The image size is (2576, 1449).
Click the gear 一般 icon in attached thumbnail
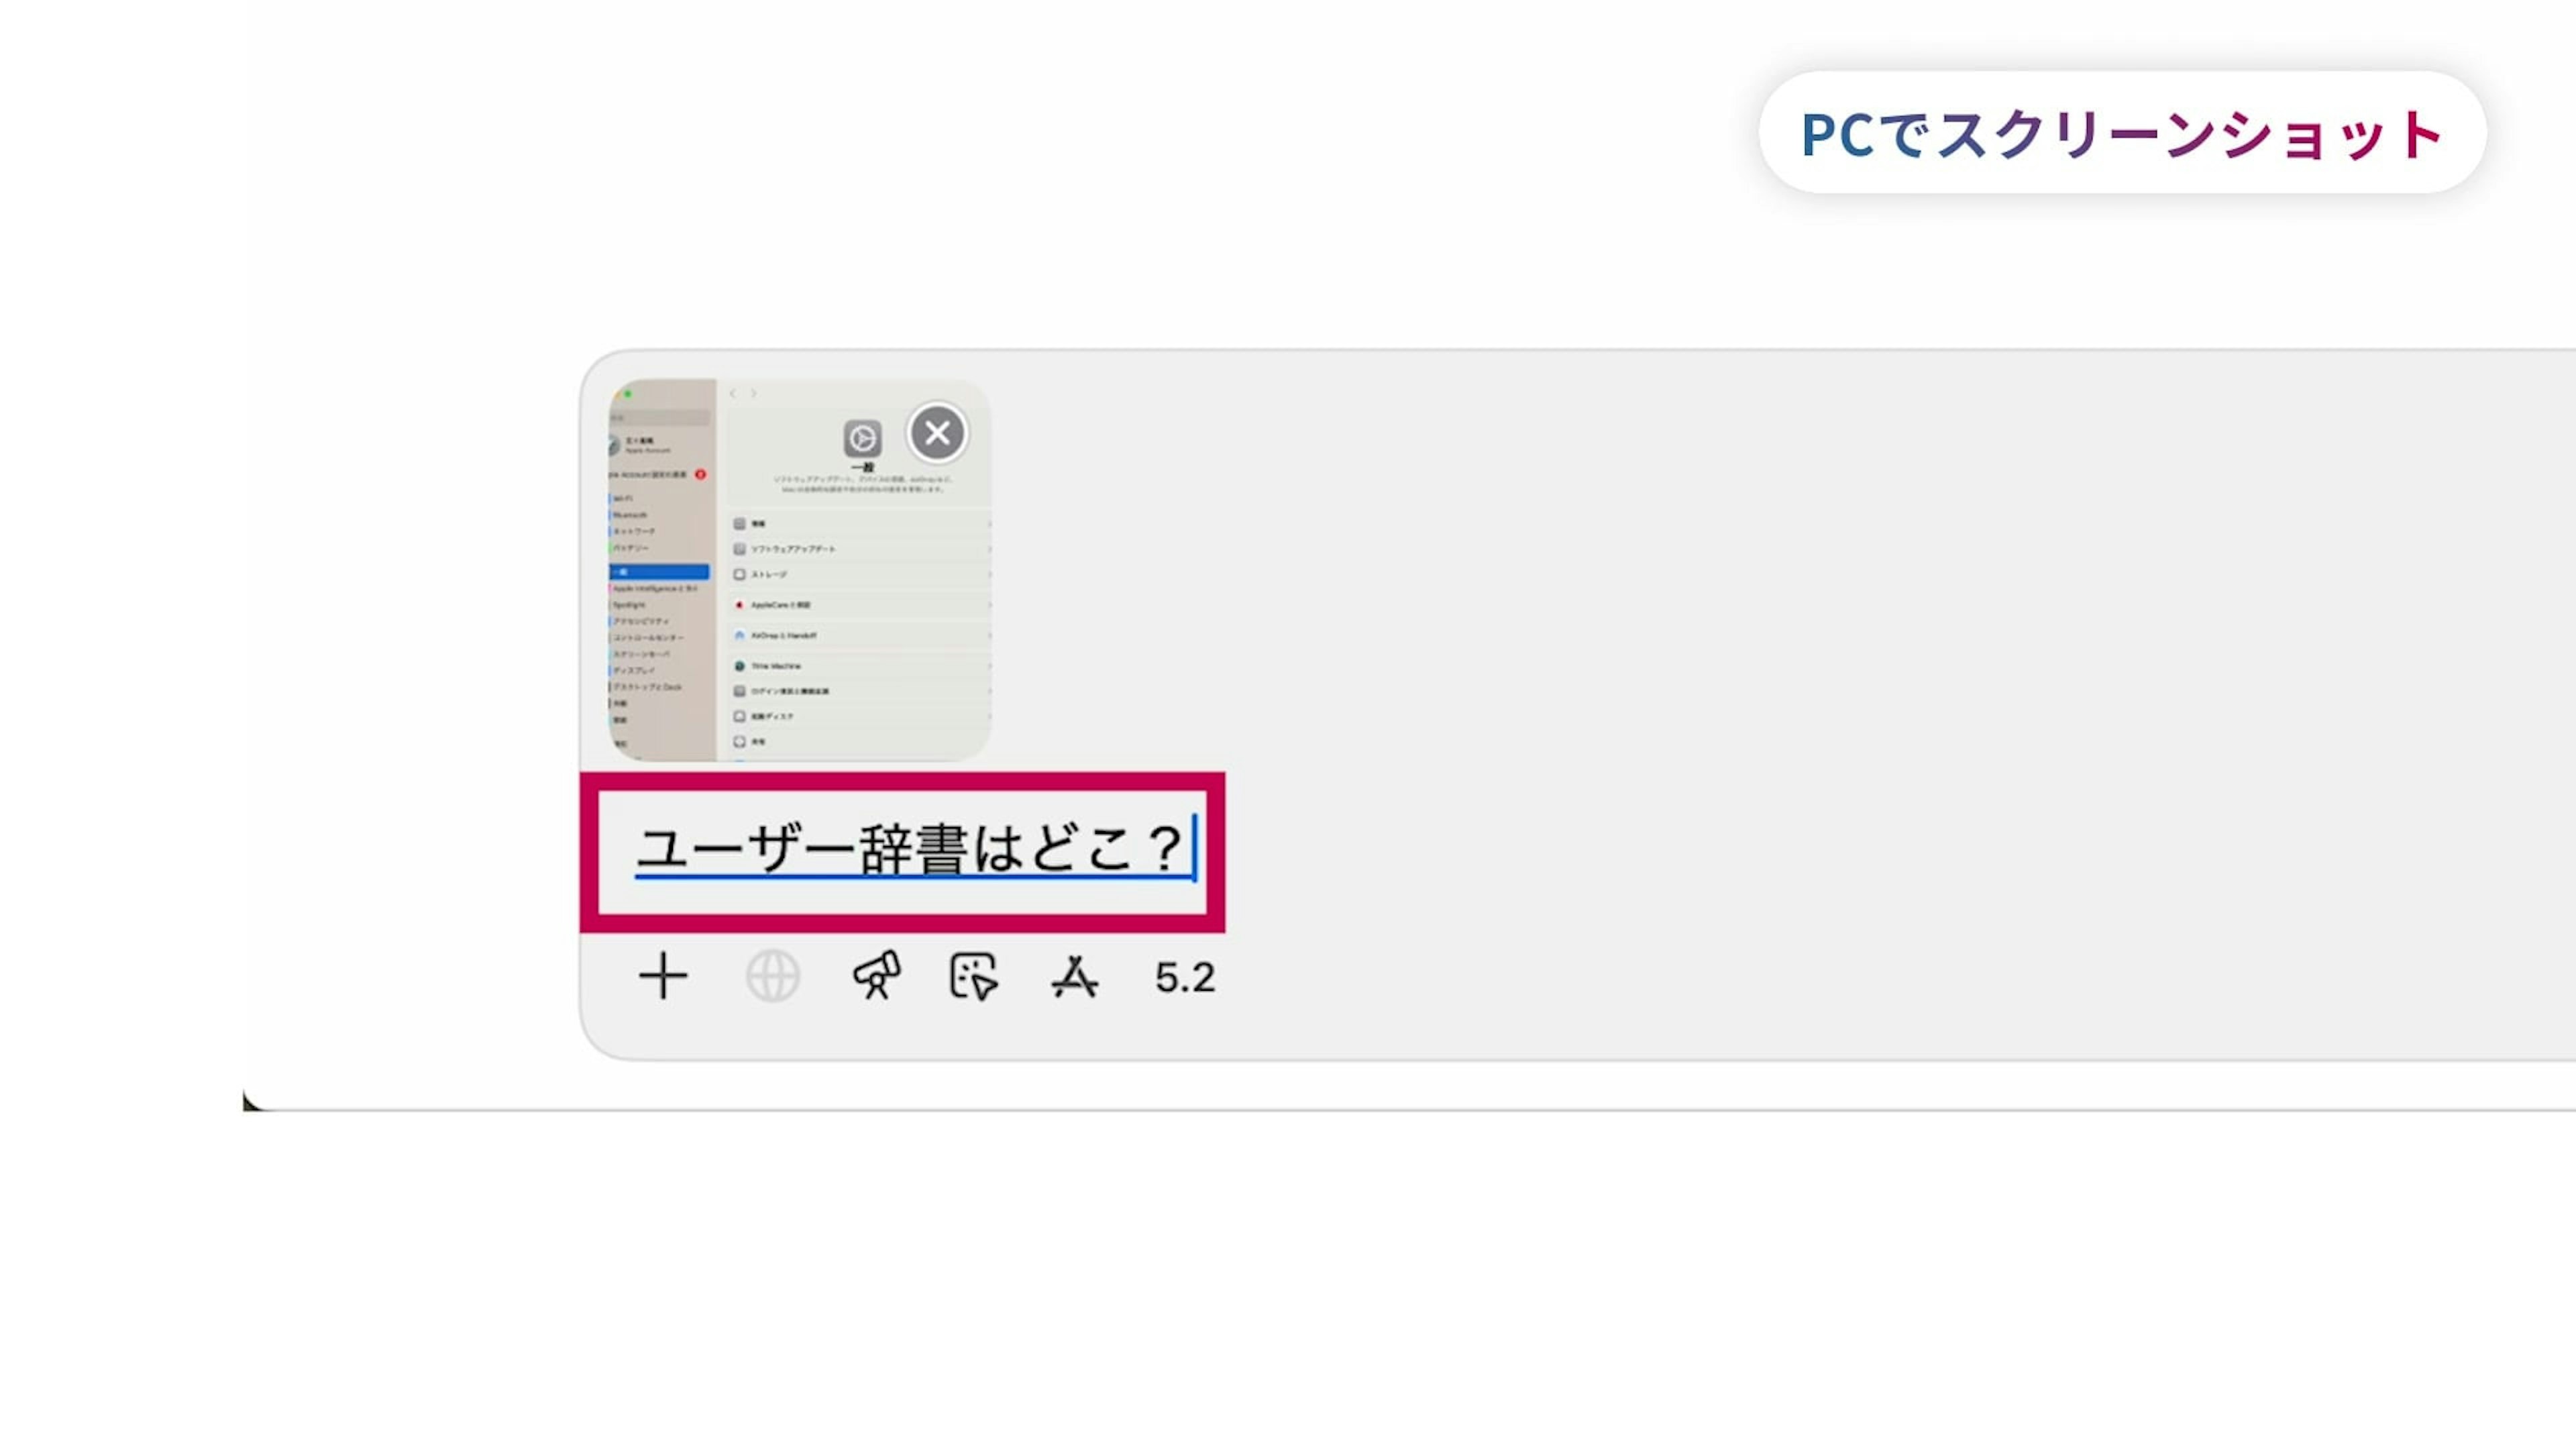tap(862, 438)
